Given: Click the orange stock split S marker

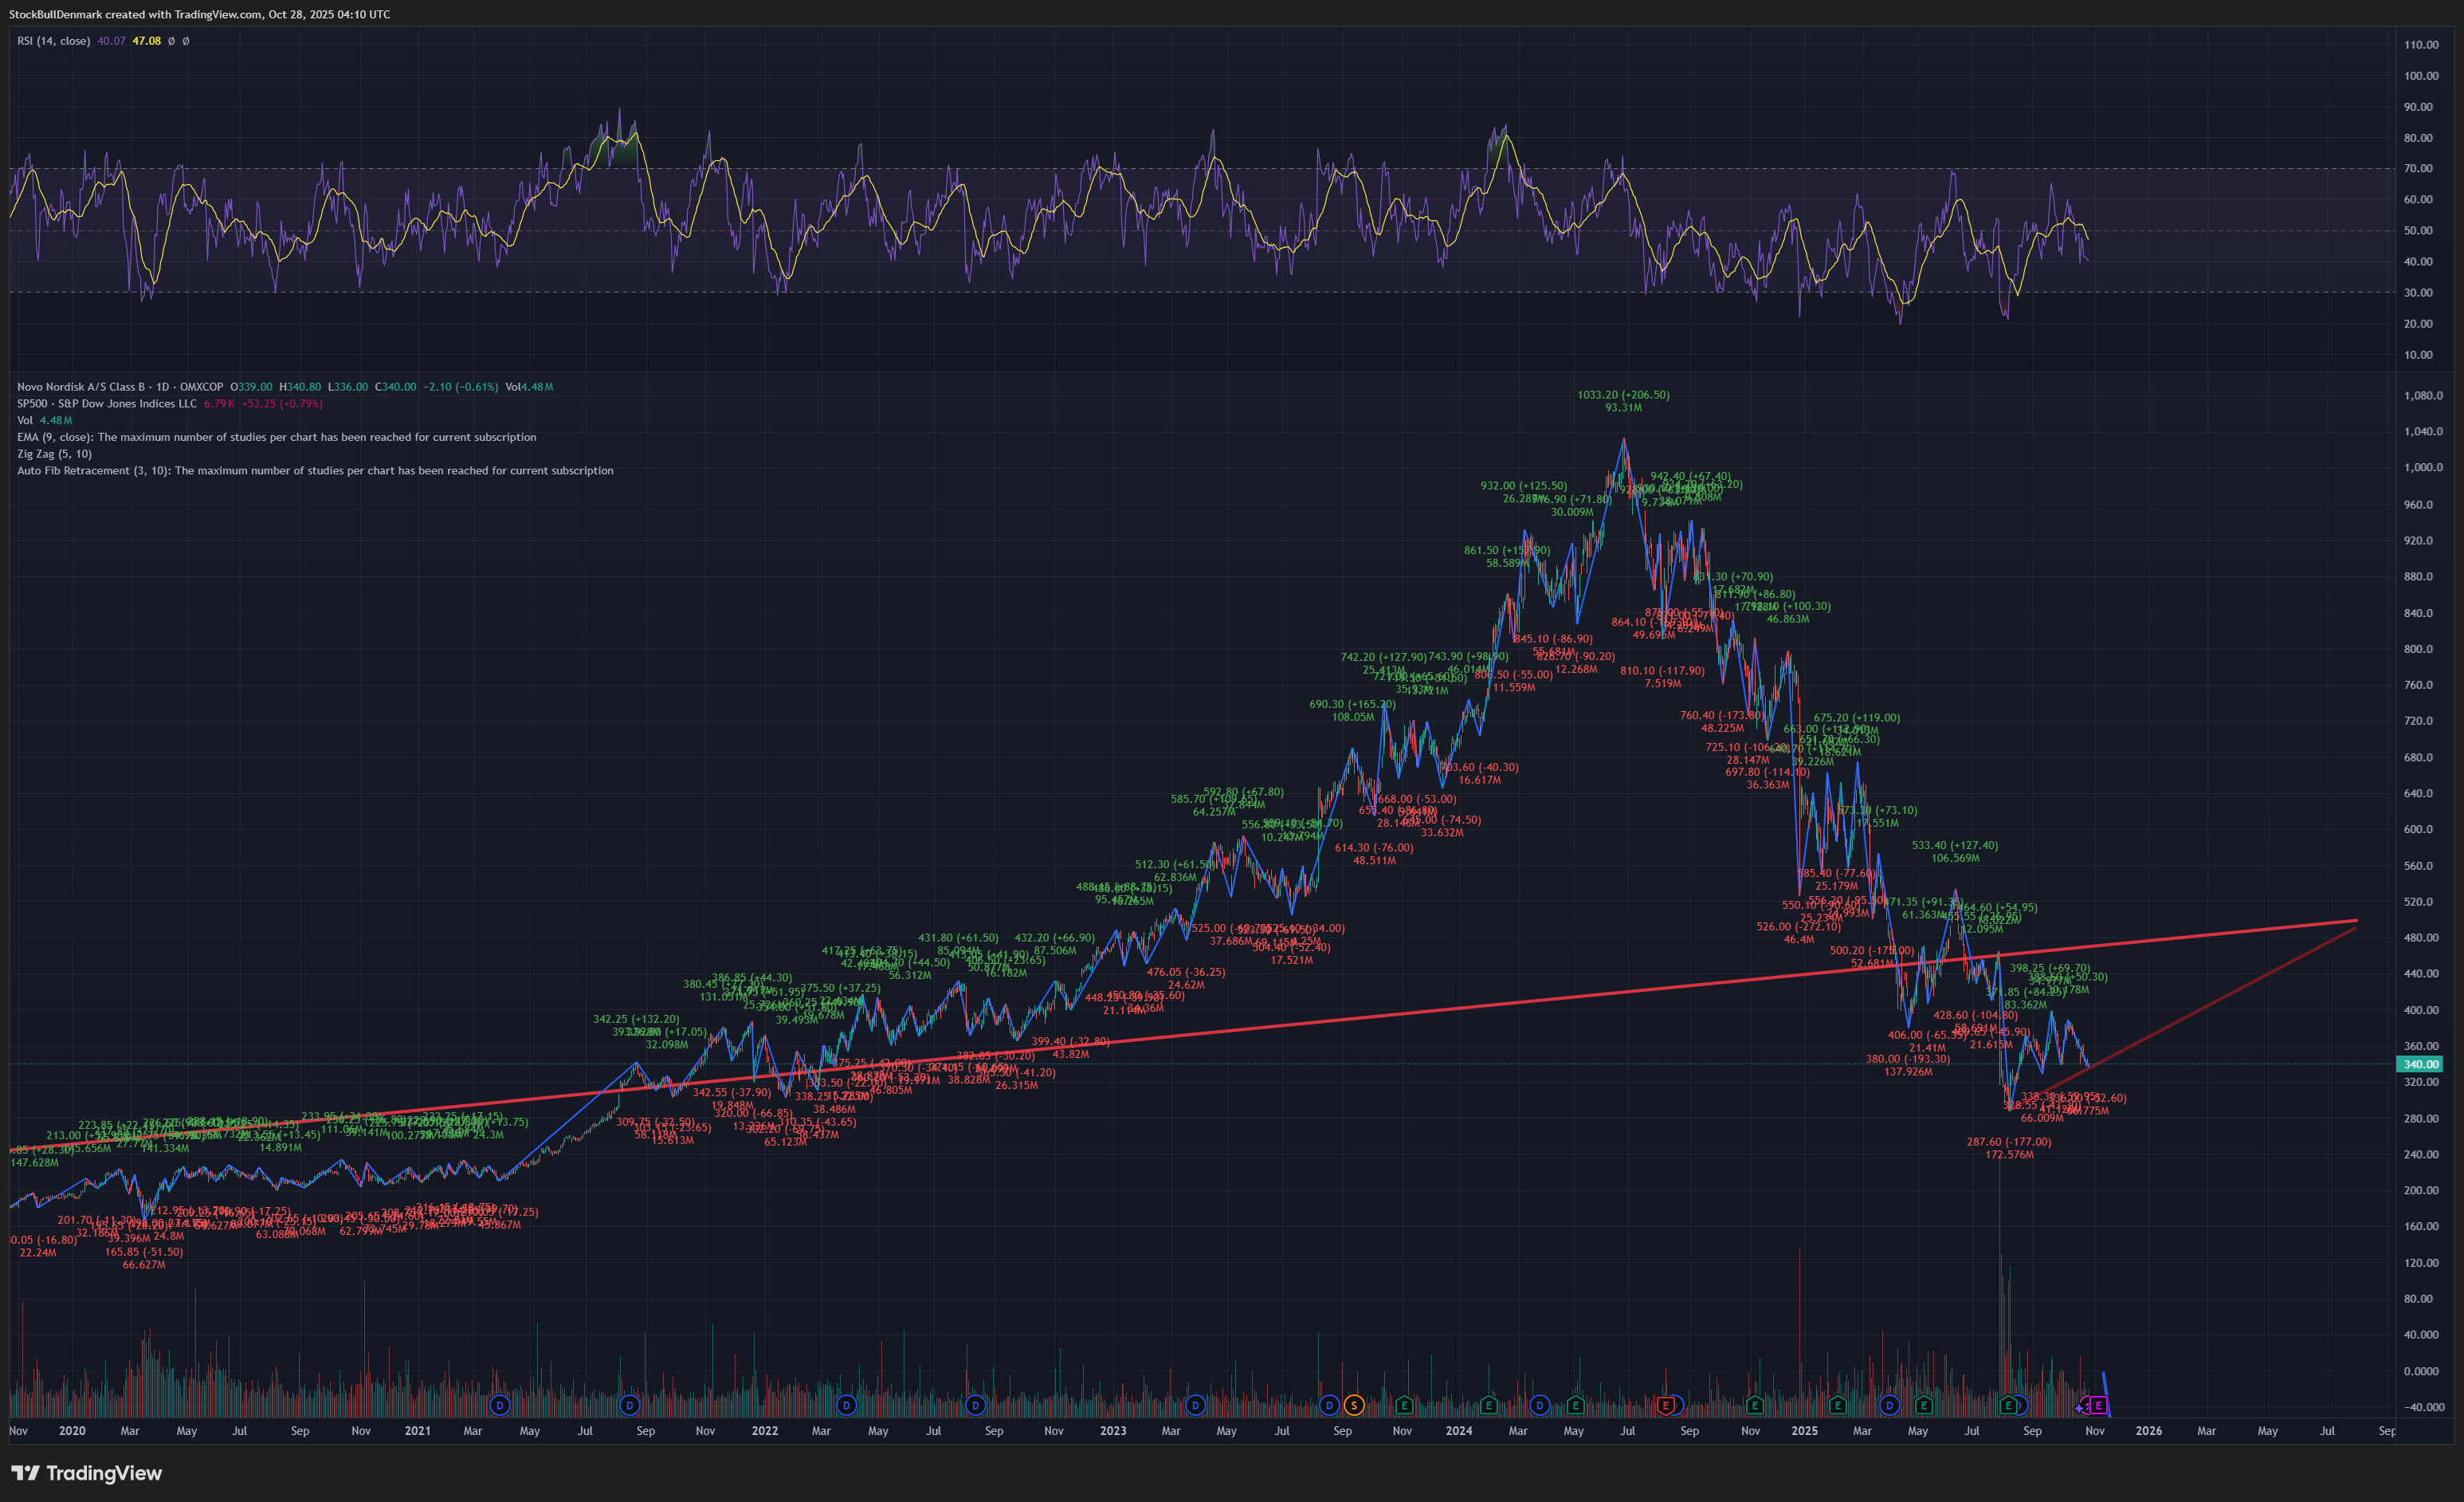Looking at the screenshot, I should pos(1354,1405).
